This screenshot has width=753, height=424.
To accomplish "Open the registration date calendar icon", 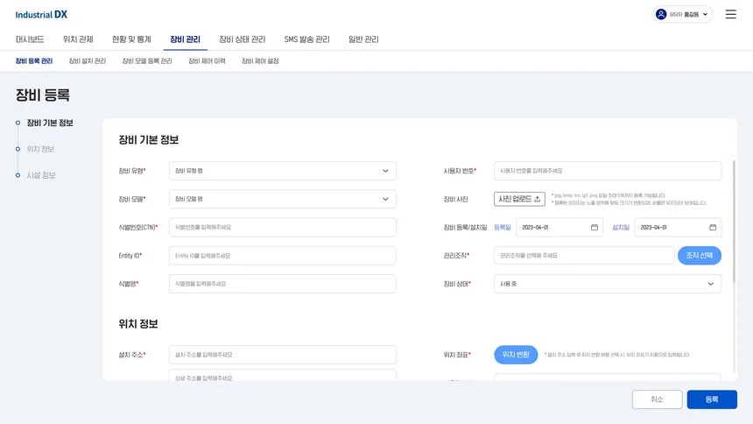I will coord(594,228).
